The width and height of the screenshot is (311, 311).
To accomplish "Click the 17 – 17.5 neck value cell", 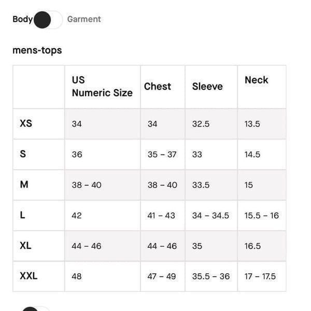I will tap(262, 276).
